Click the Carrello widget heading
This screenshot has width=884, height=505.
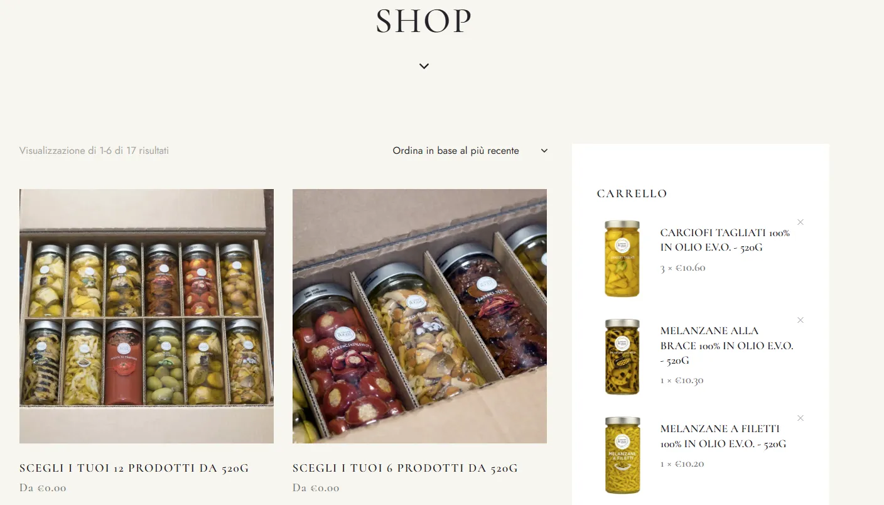[632, 193]
